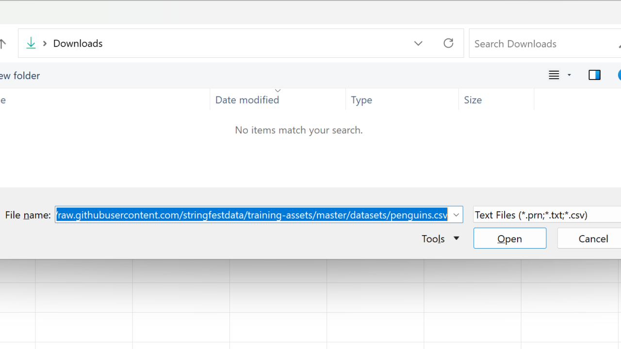Sort by the Size column header
This screenshot has width=621, height=349.
(x=473, y=100)
